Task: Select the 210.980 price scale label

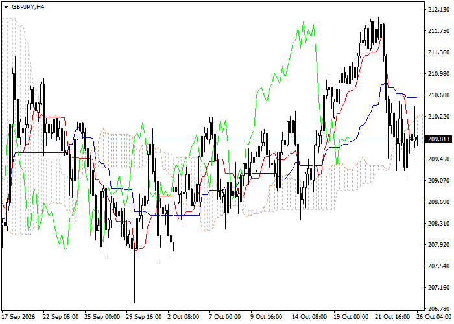Action: coord(438,74)
